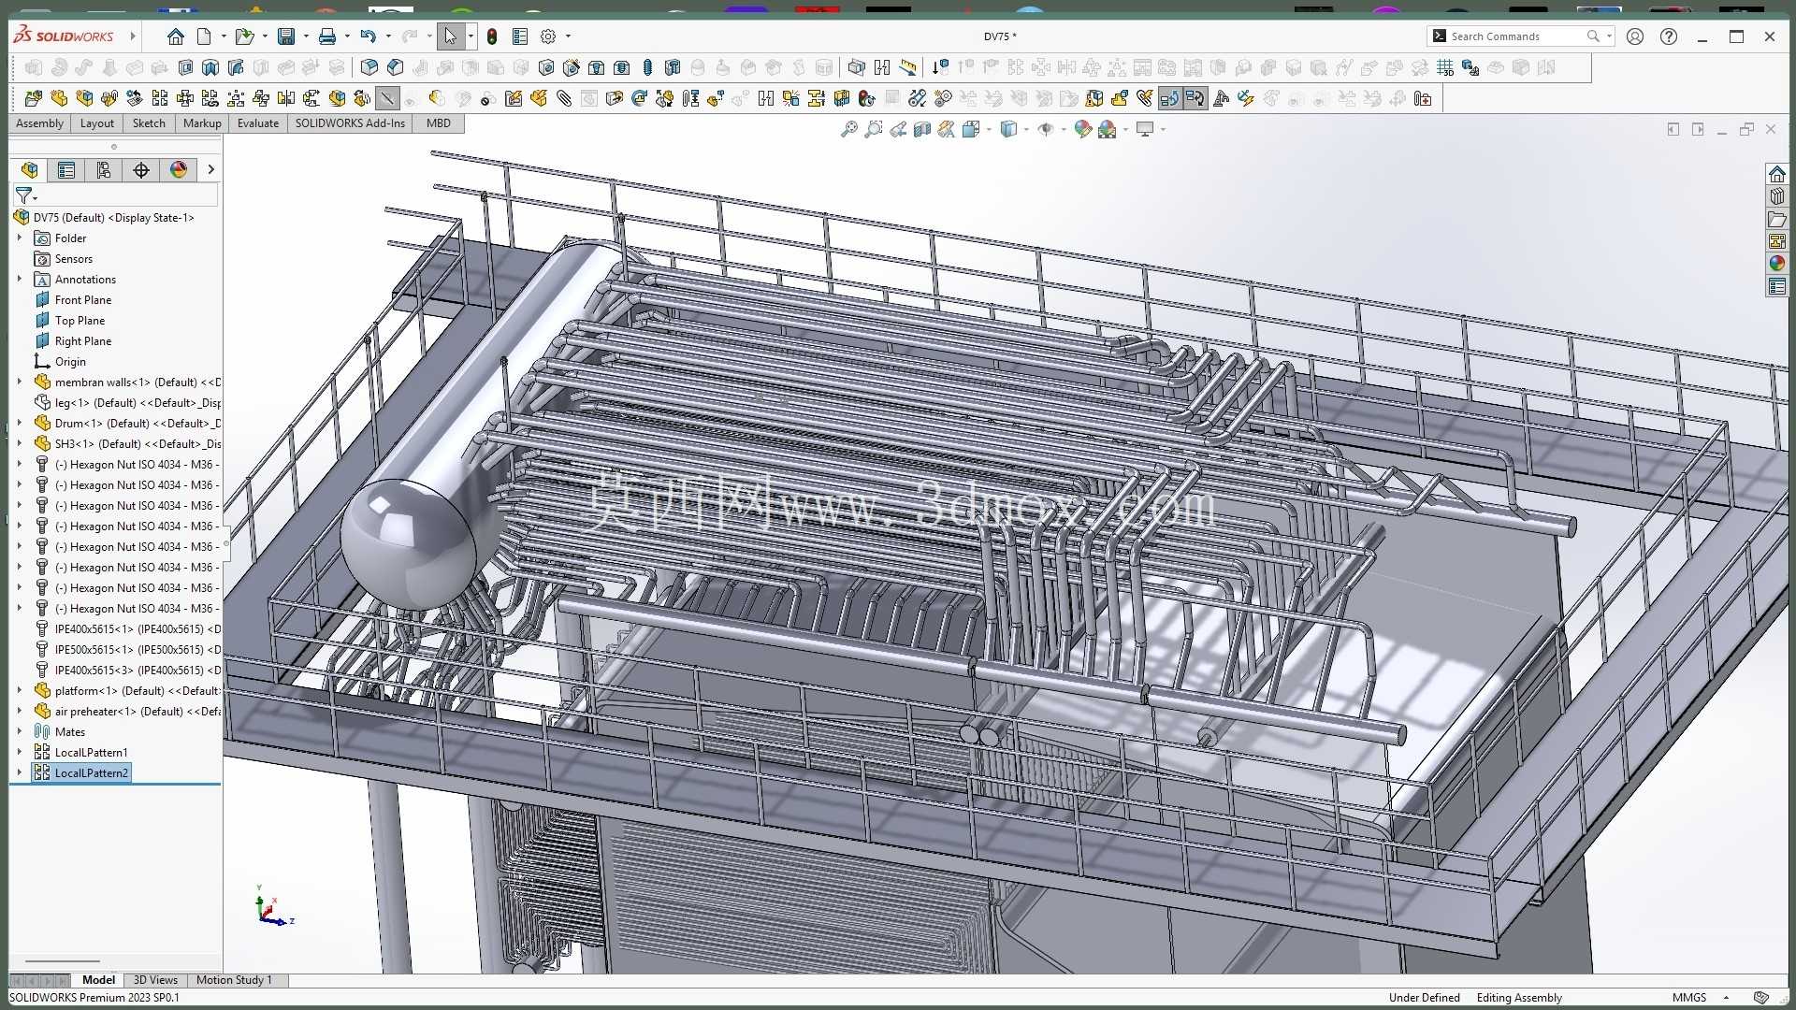Click the Rebuild traffic light icon

492,36
